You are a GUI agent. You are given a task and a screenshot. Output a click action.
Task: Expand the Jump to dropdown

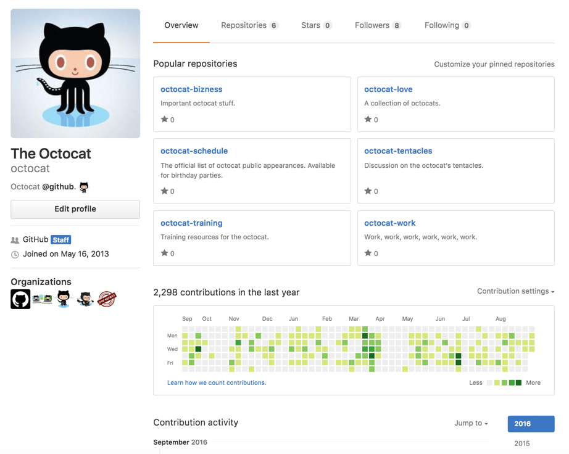point(471,423)
